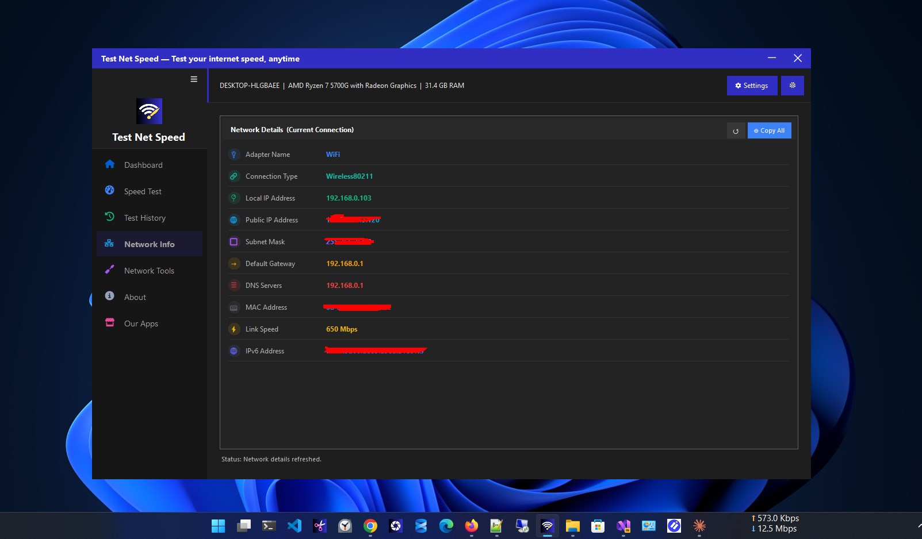This screenshot has width=922, height=539.
Task: Collapse the sidebar with the hamburger icon
Action: click(x=194, y=79)
